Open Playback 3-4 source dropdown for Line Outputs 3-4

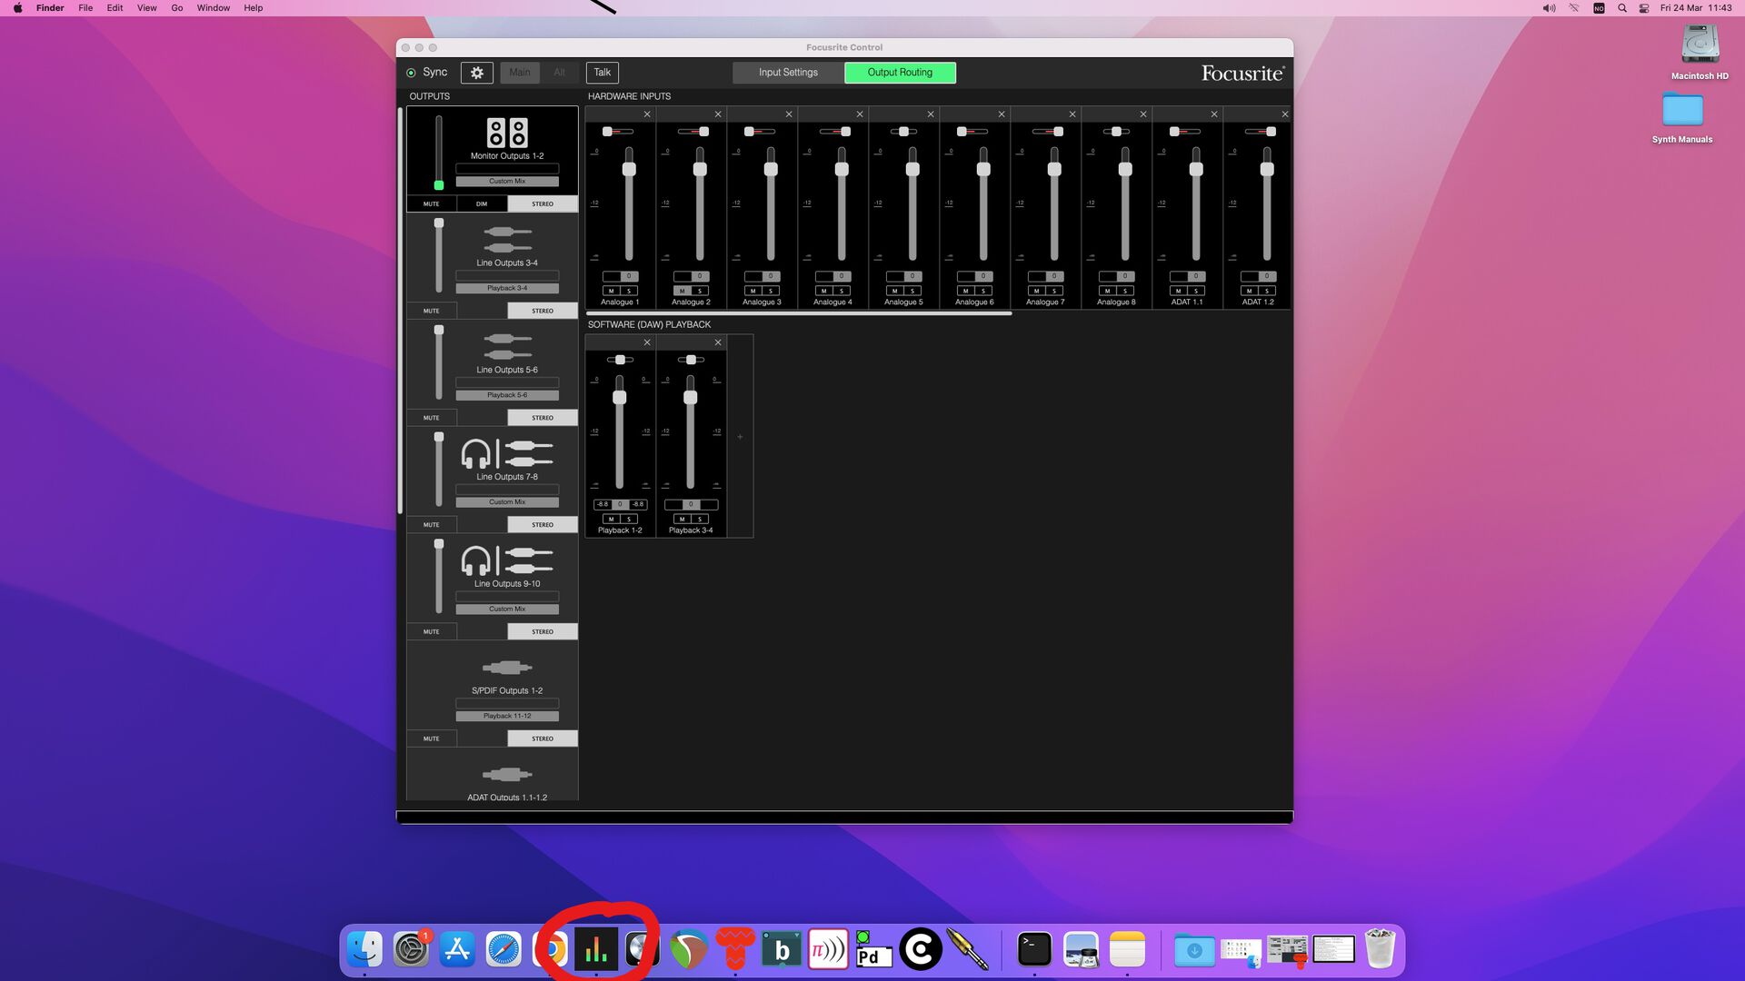tap(507, 289)
